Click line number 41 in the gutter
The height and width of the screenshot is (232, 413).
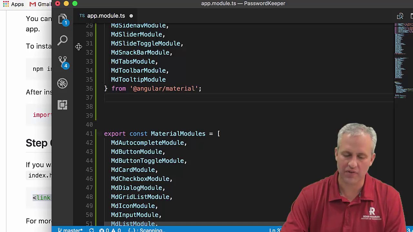coord(89,134)
